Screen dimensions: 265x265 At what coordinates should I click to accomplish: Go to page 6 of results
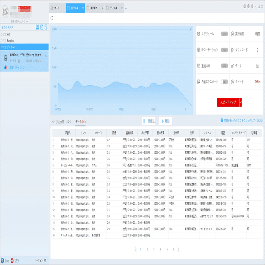pyautogui.click(x=174, y=250)
